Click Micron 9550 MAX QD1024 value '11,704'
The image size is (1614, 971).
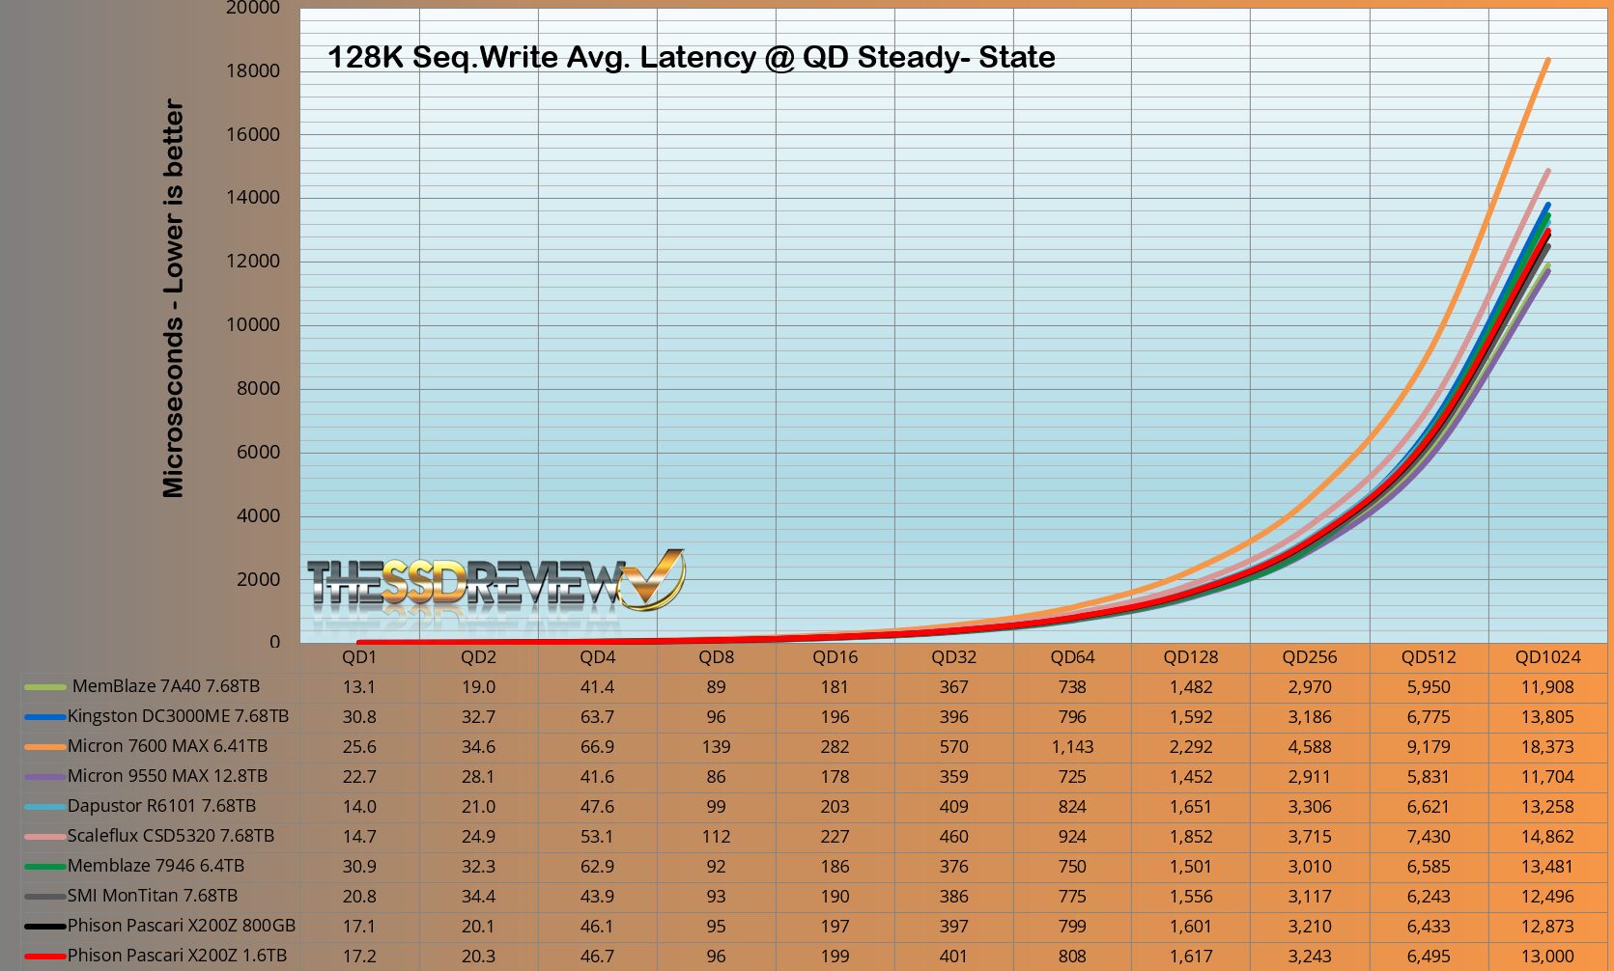point(1547,777)
